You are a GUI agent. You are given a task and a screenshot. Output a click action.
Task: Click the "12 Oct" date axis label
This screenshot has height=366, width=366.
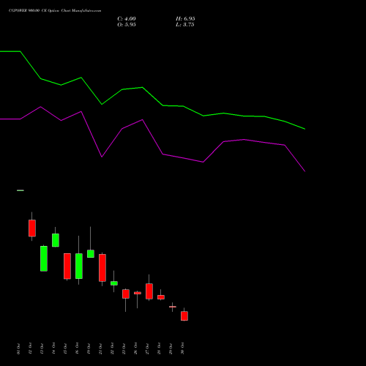(x=30, y=348)
